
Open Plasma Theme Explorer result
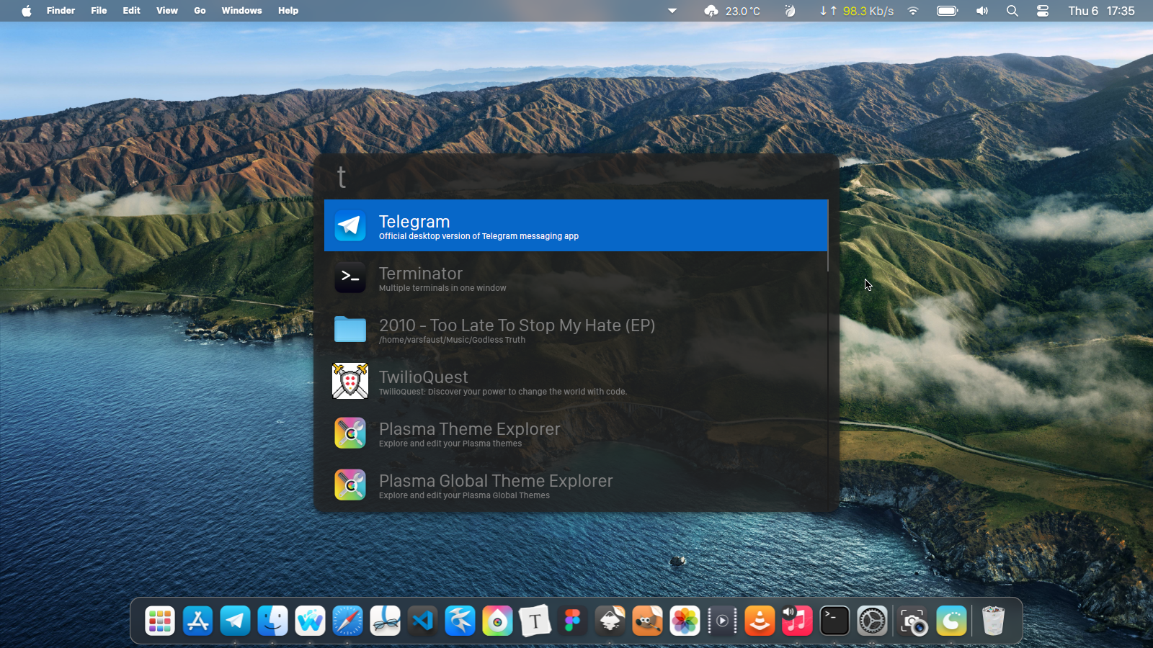point(575,433)
